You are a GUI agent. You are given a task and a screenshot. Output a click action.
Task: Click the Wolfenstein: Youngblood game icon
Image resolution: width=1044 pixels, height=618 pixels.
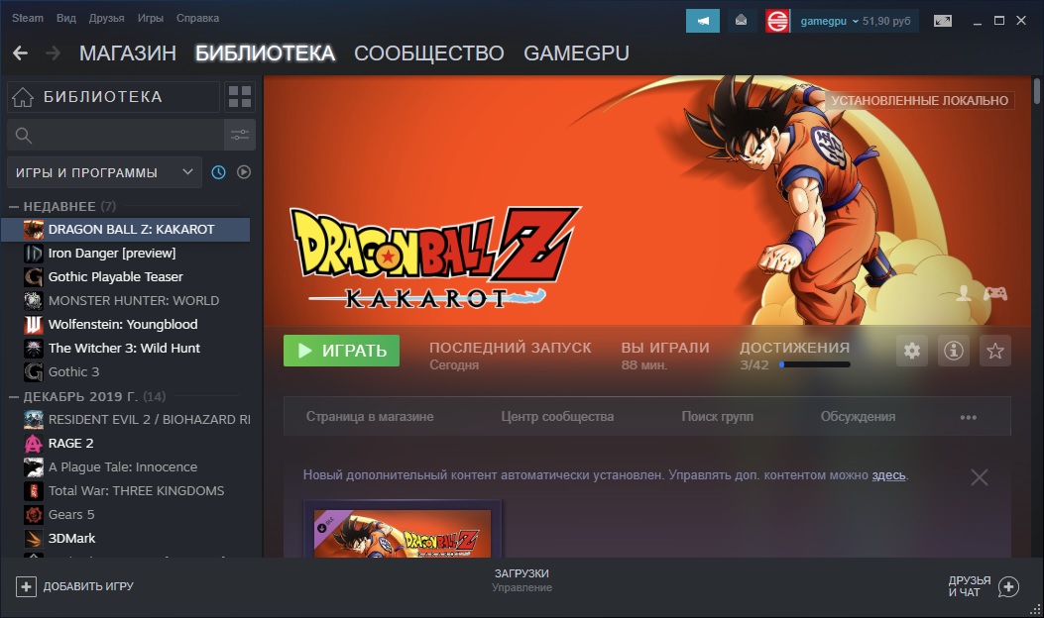click(34, 325)
